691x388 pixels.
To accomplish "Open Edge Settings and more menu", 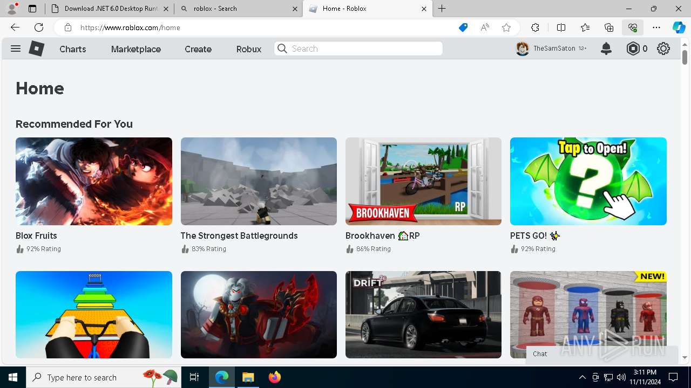I will tap(656, 27).
